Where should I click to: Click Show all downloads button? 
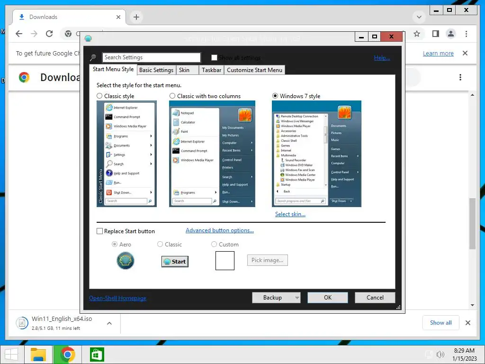tap(441, 323)
